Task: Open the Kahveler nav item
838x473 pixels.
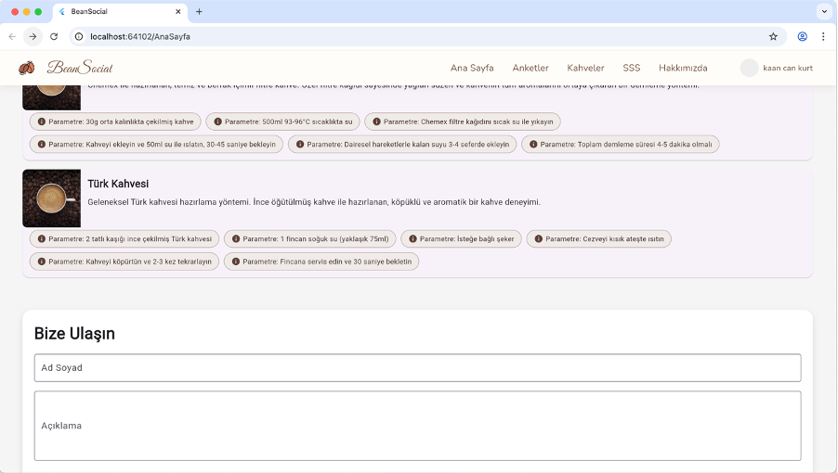Action: pyautogui.click(x=585, y=68)
